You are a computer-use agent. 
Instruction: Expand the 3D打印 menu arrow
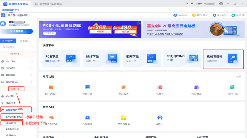click(x=32, y=96)
